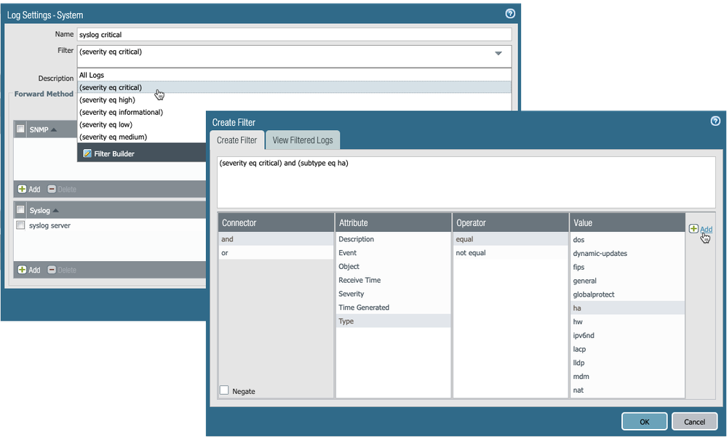
Task: Click Cancel button in Create Filter
Action: (x=694, y=421)
